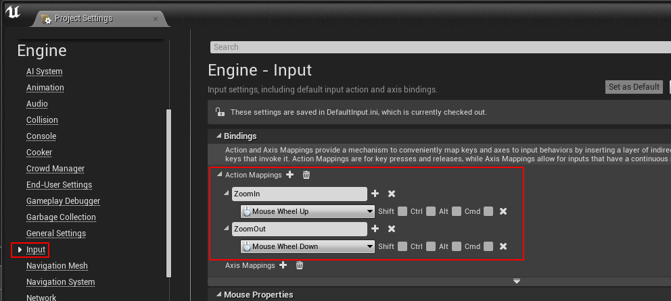This screenshot has width=671, height=301.
Task: Collapse the Bindings section
Action: pyautogui.click(x=218, y=136)
